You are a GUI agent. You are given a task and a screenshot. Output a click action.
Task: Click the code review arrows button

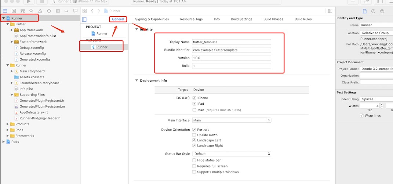pos(366,1)
